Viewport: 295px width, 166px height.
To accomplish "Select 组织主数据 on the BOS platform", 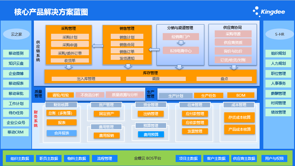I will click(20, 159).
